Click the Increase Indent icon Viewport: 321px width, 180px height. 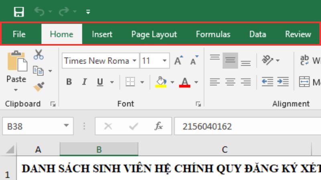pos(283,82)
